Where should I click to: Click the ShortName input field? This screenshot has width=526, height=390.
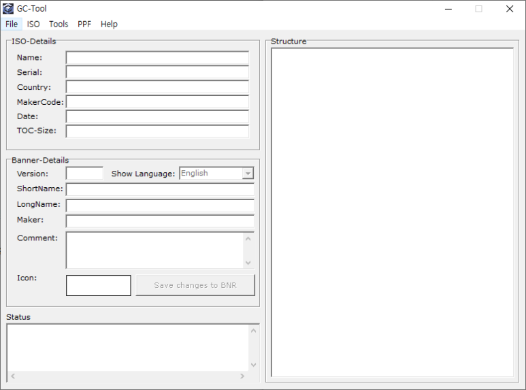tap(160, 189)
